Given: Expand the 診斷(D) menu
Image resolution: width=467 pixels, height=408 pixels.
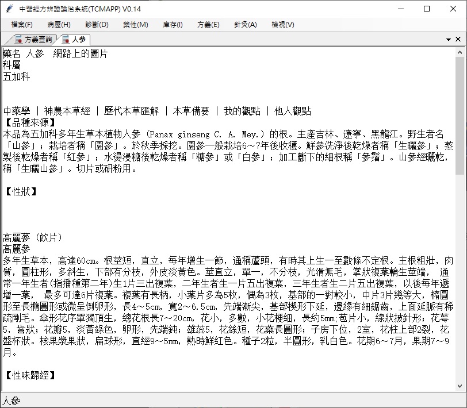Looking at the screenshot, I should click(x=97, y=25).
